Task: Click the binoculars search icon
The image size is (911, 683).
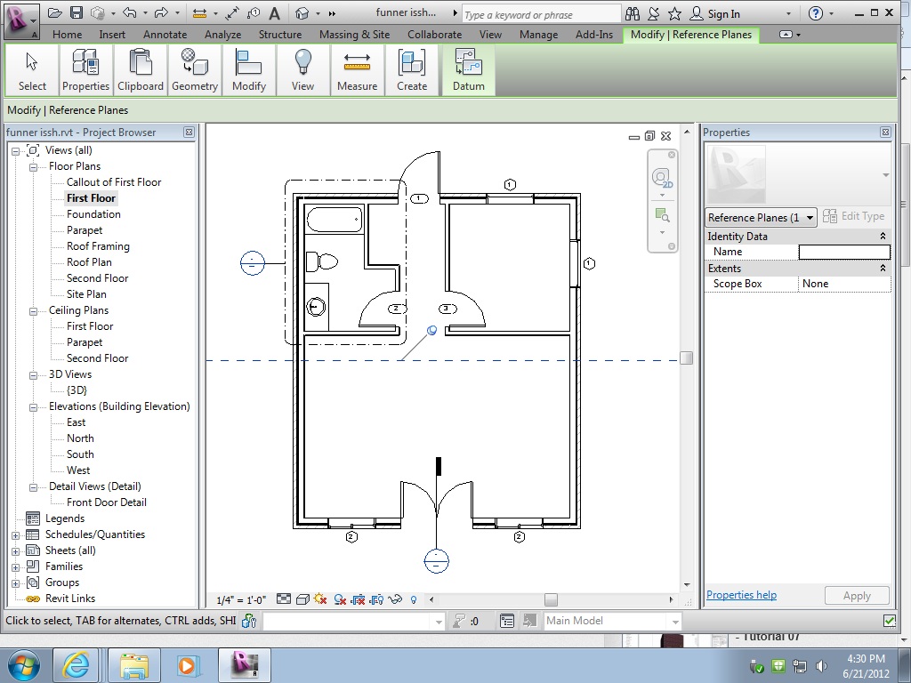Action: 633,13
